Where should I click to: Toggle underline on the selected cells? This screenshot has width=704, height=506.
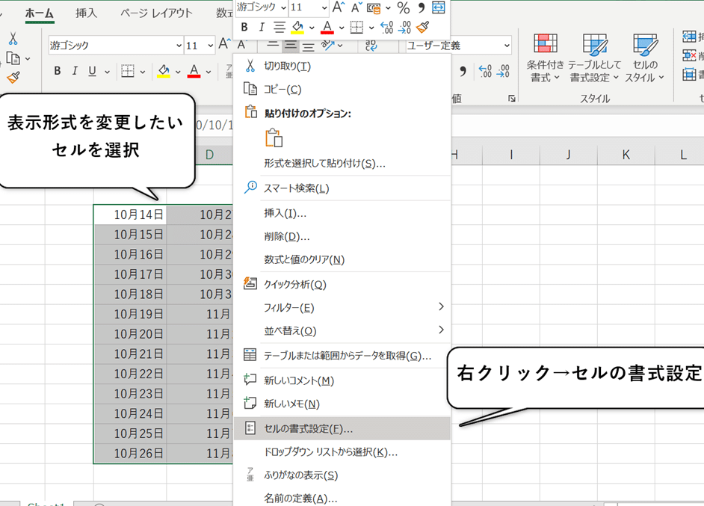point(93,70)
